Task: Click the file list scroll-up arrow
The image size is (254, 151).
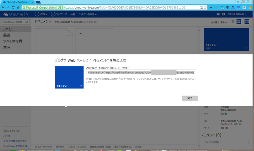Action: pyautogui.click(x=199, y=30)
